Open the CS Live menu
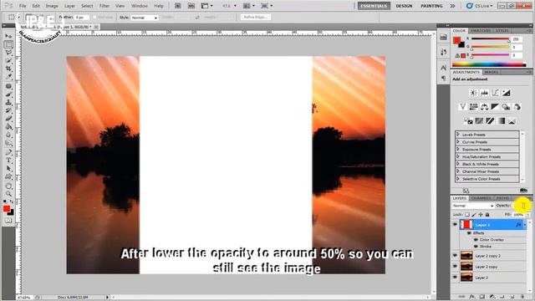This screenshot has height=301, width=535. 480,6
